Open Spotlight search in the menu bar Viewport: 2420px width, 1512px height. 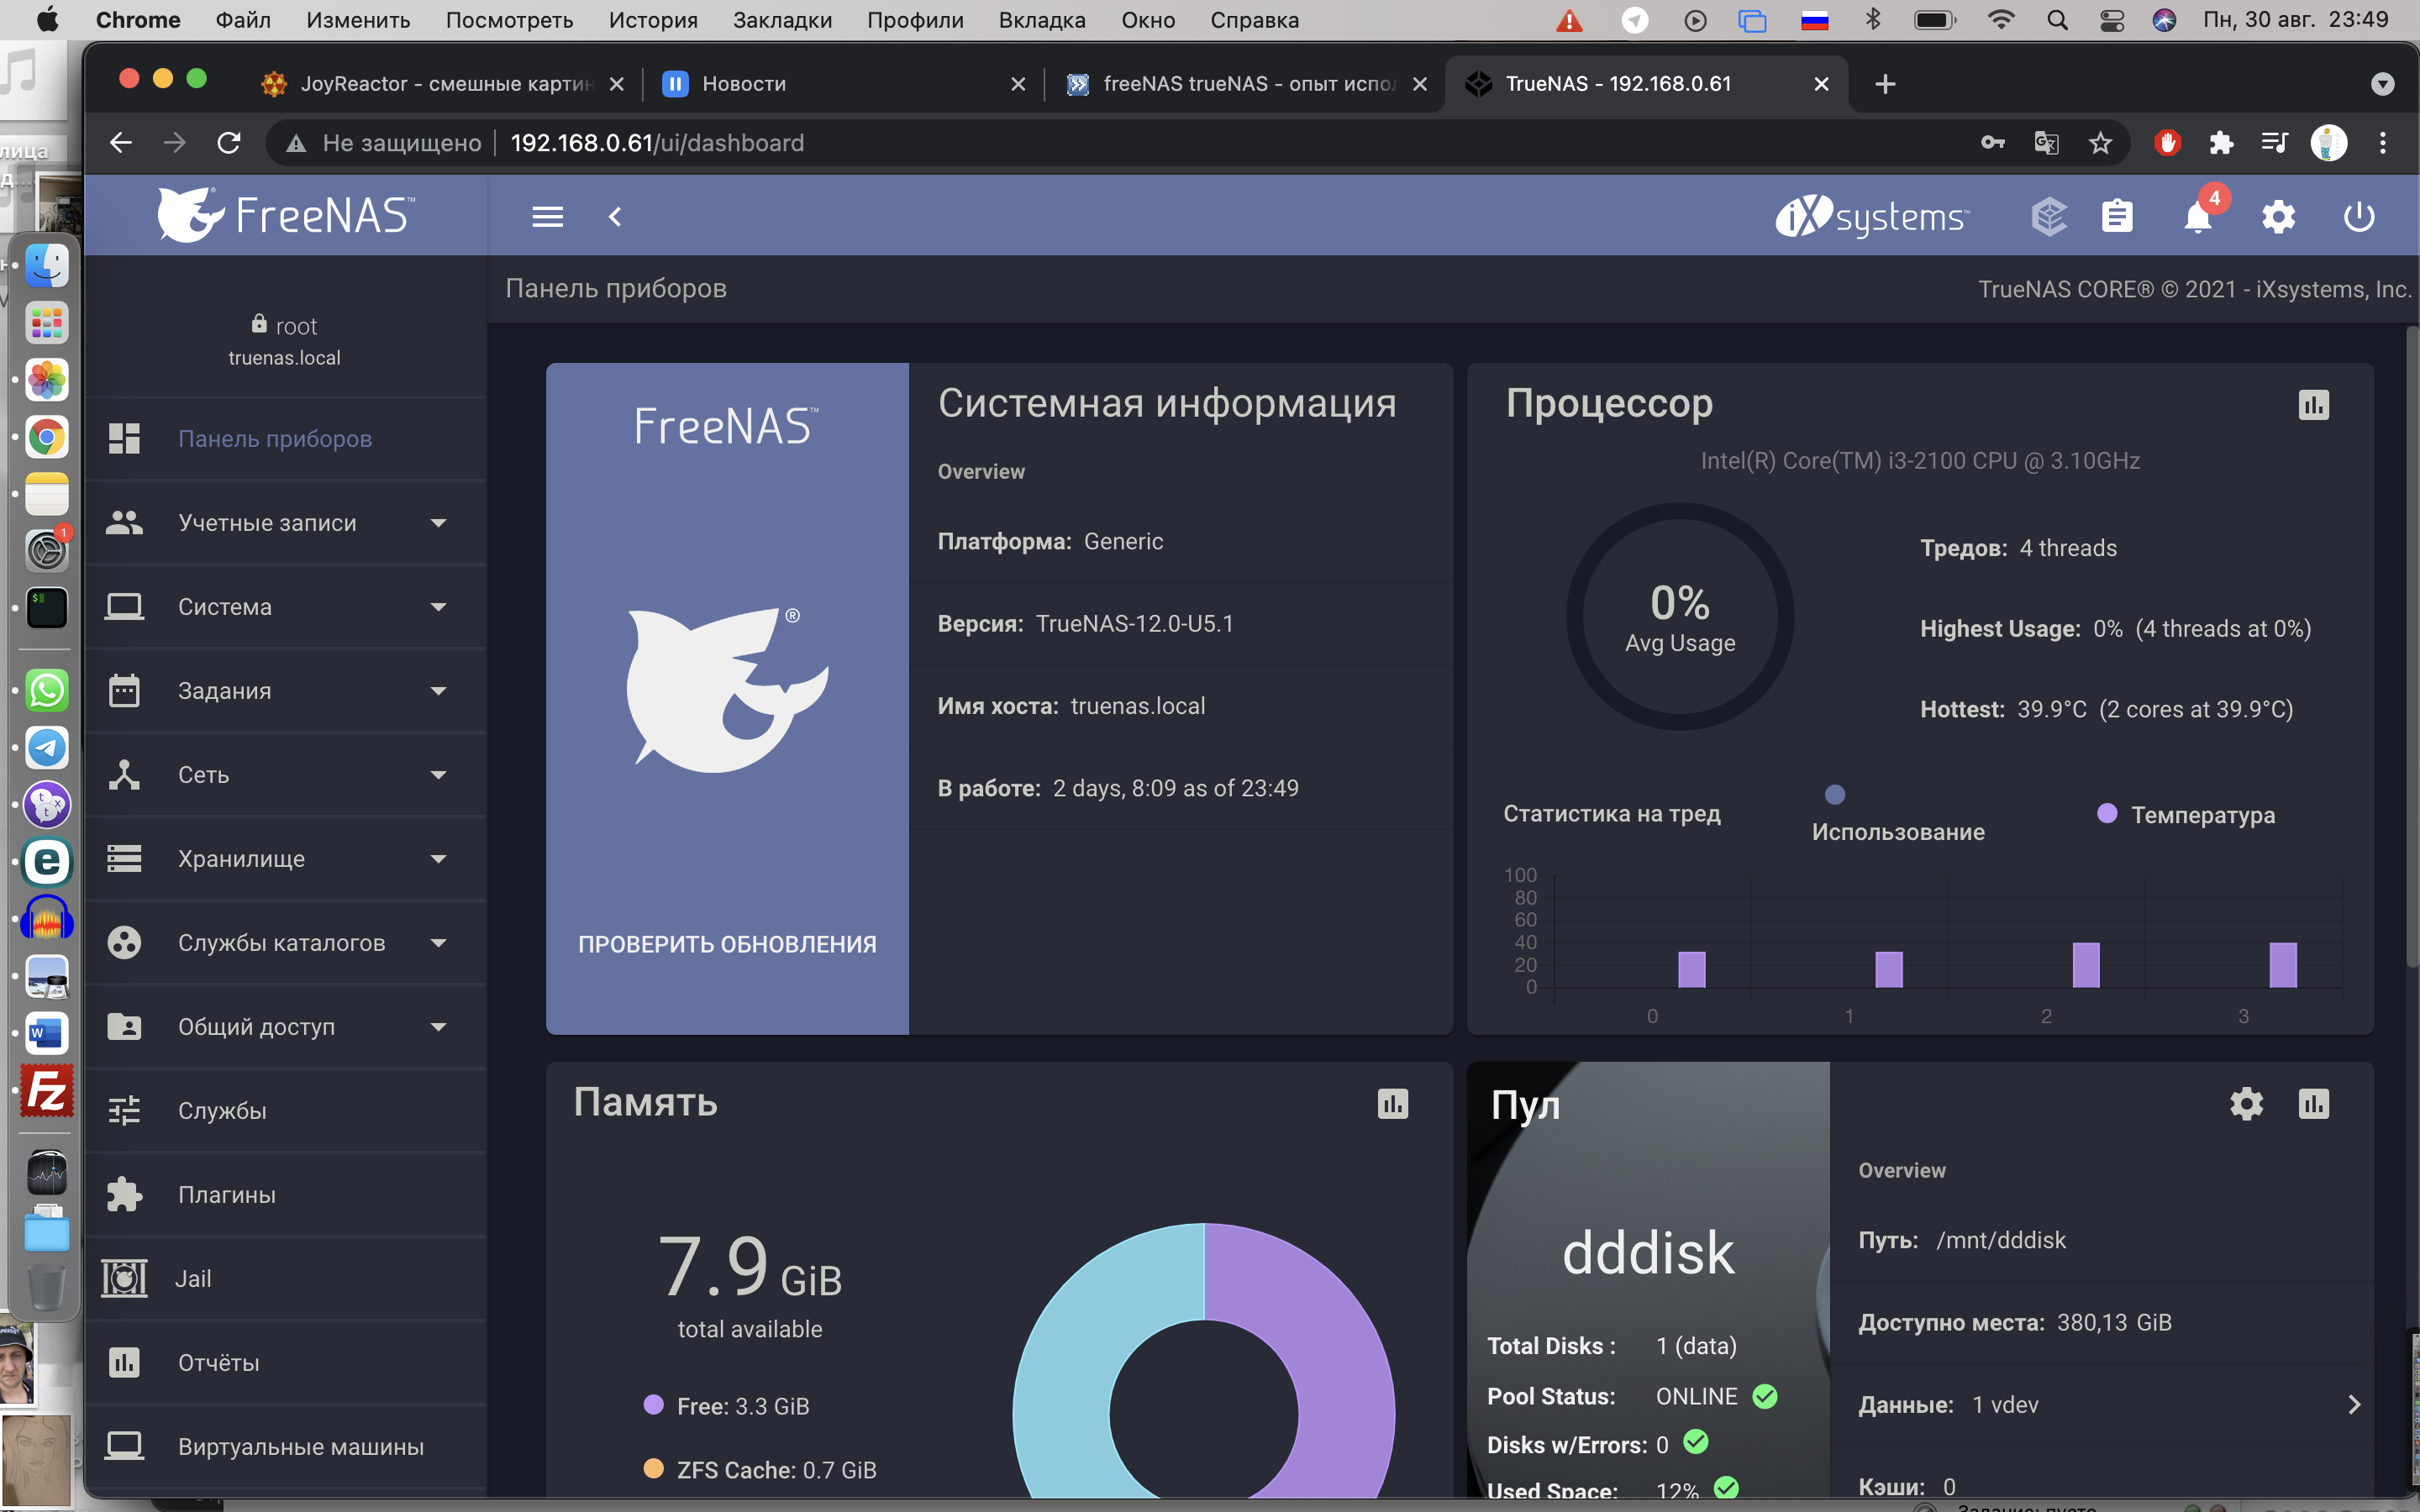(x=2057, y=20)
